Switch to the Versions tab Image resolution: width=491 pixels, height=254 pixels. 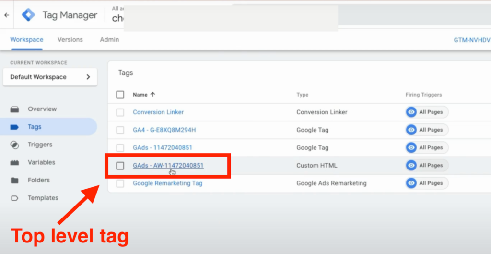point(70,40)
